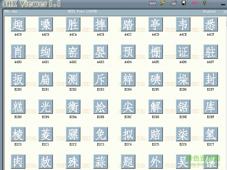Select the glyph tile labeled A4C8
The width and height of the screenshot is (227, 170).
(18, 24)
